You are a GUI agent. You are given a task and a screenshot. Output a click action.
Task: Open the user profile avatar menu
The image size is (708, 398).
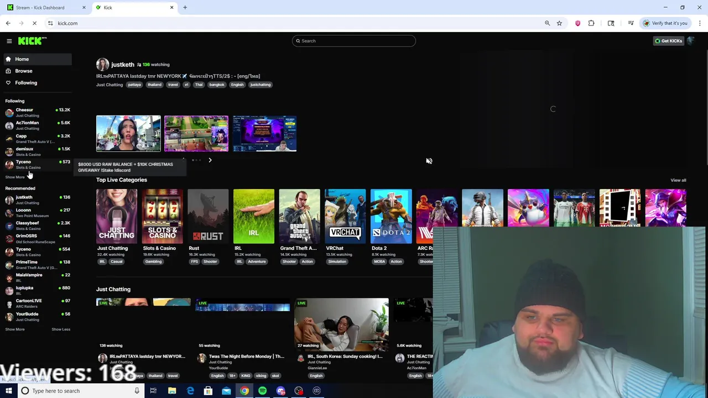[x=691, y=41]
